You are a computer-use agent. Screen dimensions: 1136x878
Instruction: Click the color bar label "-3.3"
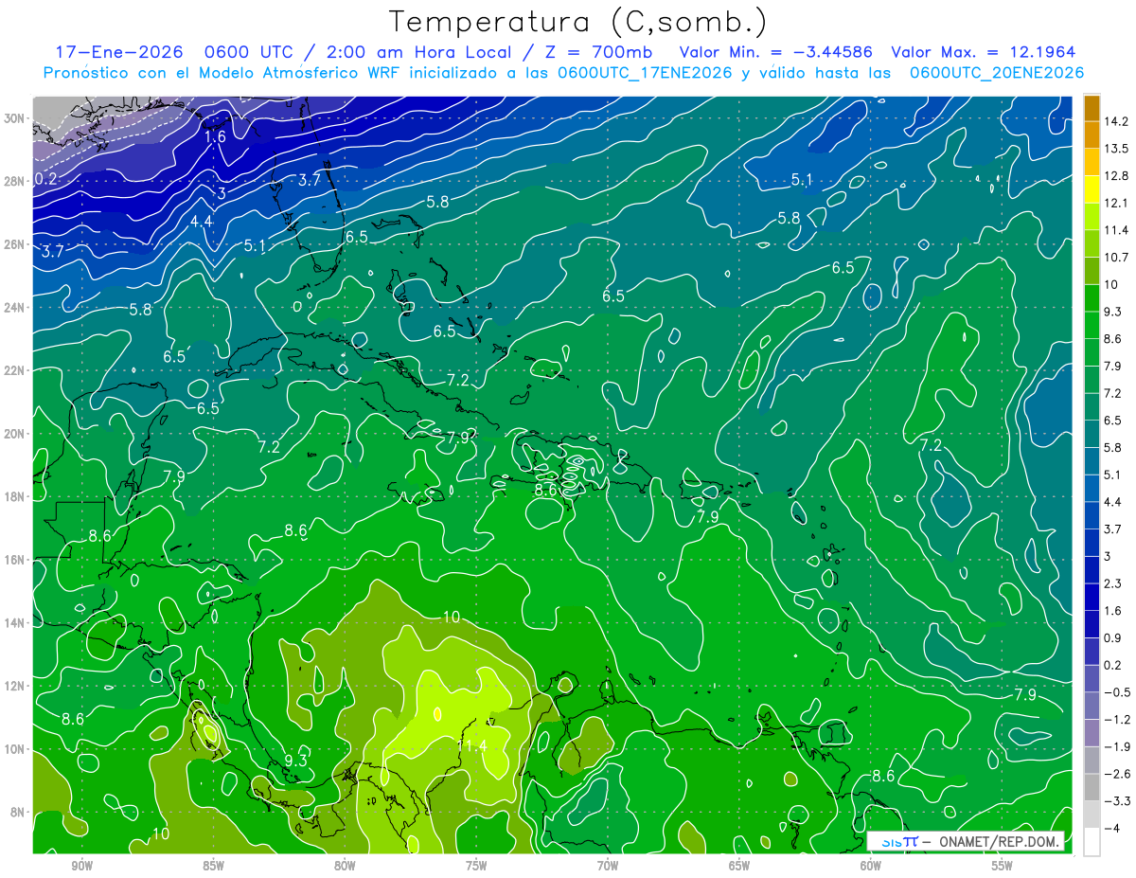pos(1117,801)
